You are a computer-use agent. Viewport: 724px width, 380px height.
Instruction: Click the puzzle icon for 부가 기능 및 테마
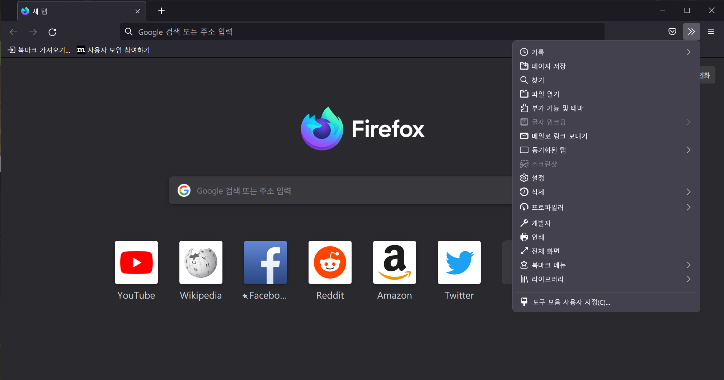coord(524,108)
